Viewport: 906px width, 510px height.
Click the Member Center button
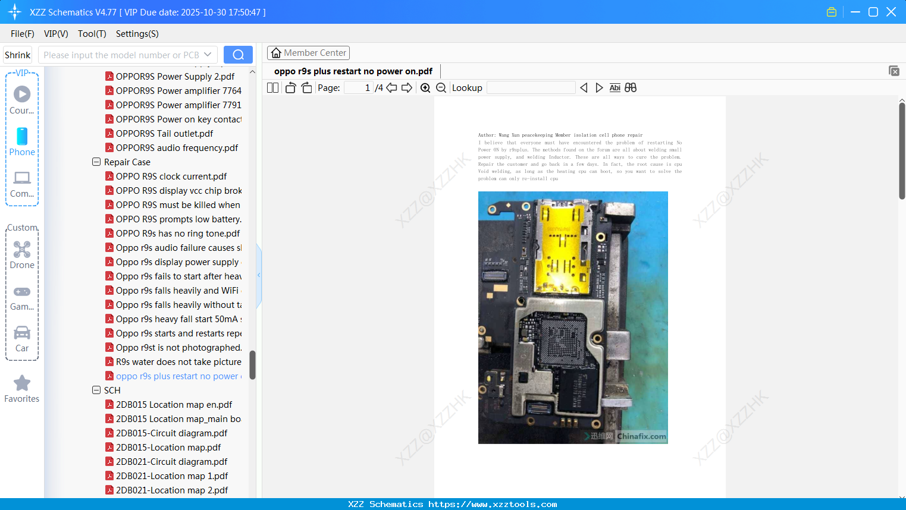tap(308, 52)
